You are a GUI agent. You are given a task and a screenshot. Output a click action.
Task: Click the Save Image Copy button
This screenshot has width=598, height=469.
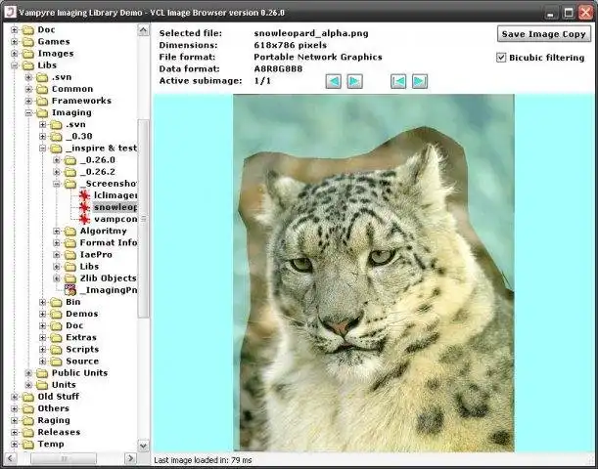pyautogui.click(x=544, y=34)
